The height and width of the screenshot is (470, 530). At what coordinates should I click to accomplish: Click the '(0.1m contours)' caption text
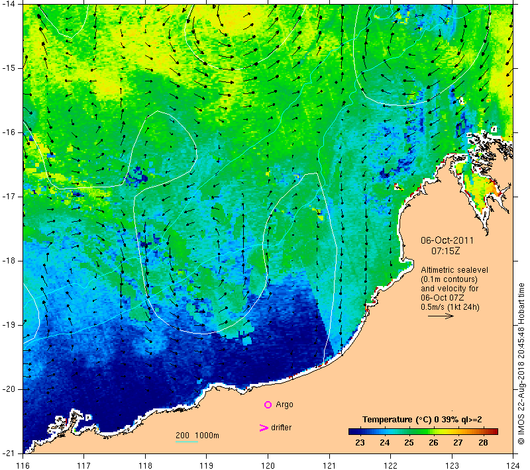[x=449, y=279]
